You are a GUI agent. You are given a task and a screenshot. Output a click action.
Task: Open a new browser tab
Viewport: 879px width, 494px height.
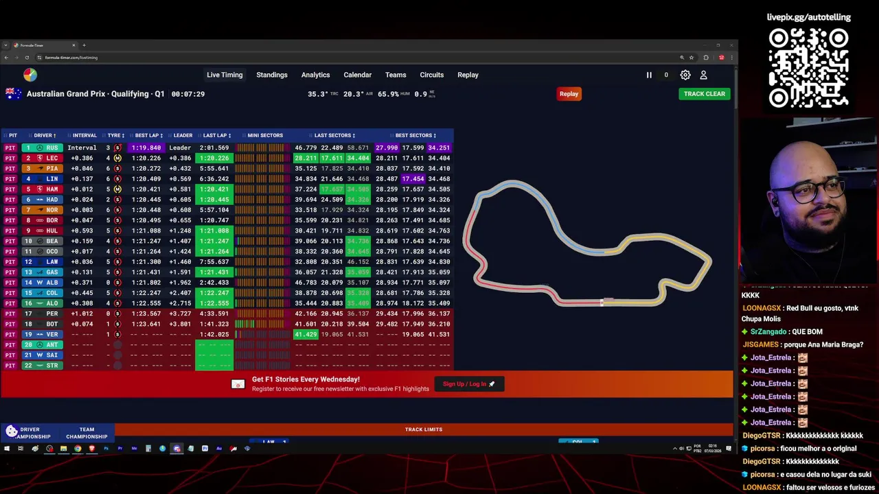click(x=84, y=45)
